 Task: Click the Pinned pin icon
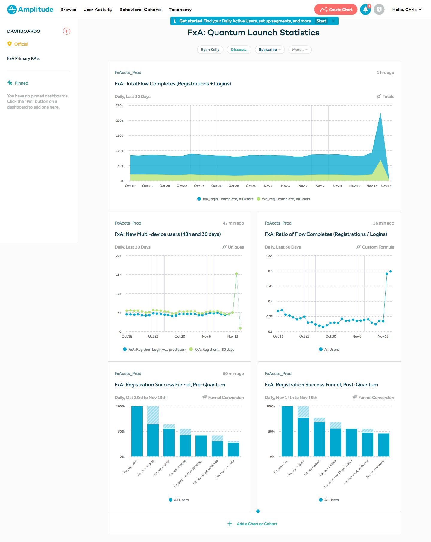pos(10,83)
